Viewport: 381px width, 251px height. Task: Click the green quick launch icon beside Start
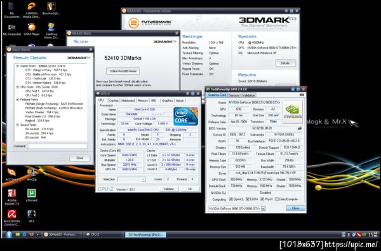[18, 234]
